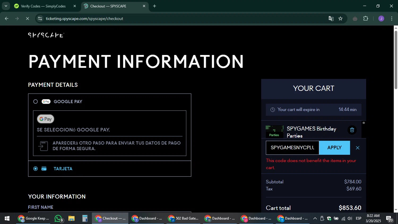Click the G Pay button
This screenshot has width=398, height=224.
[46, 119]
